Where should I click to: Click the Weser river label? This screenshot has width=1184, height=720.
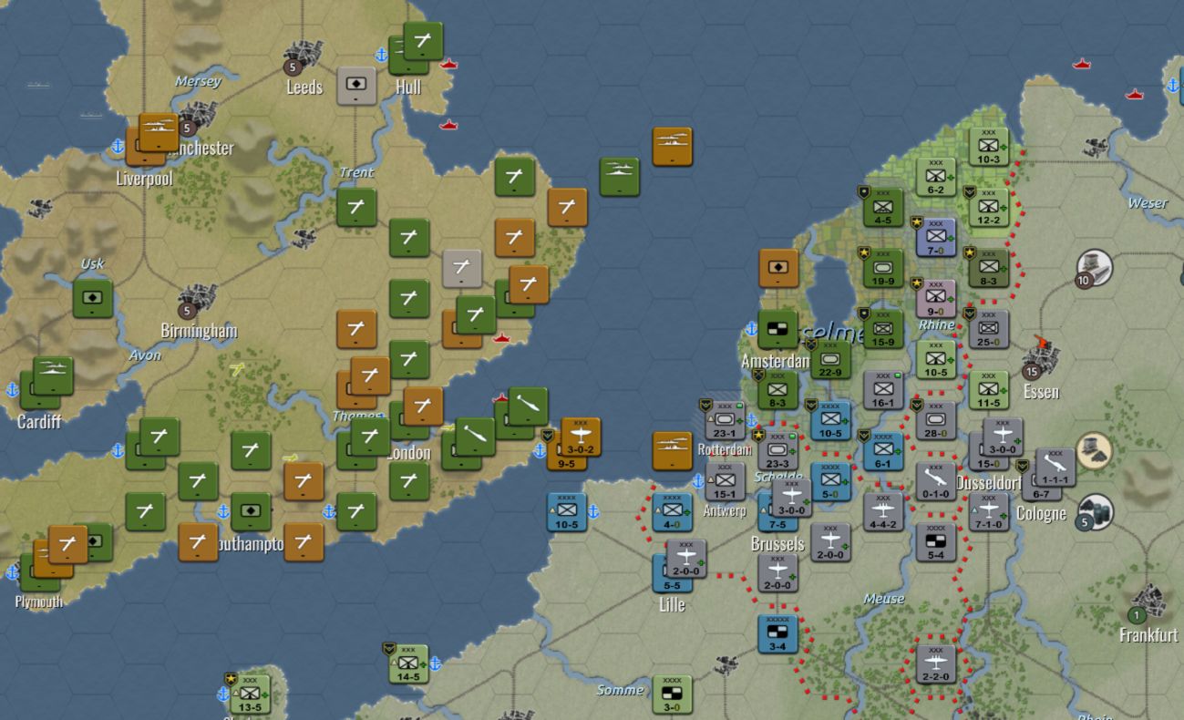1148,203
